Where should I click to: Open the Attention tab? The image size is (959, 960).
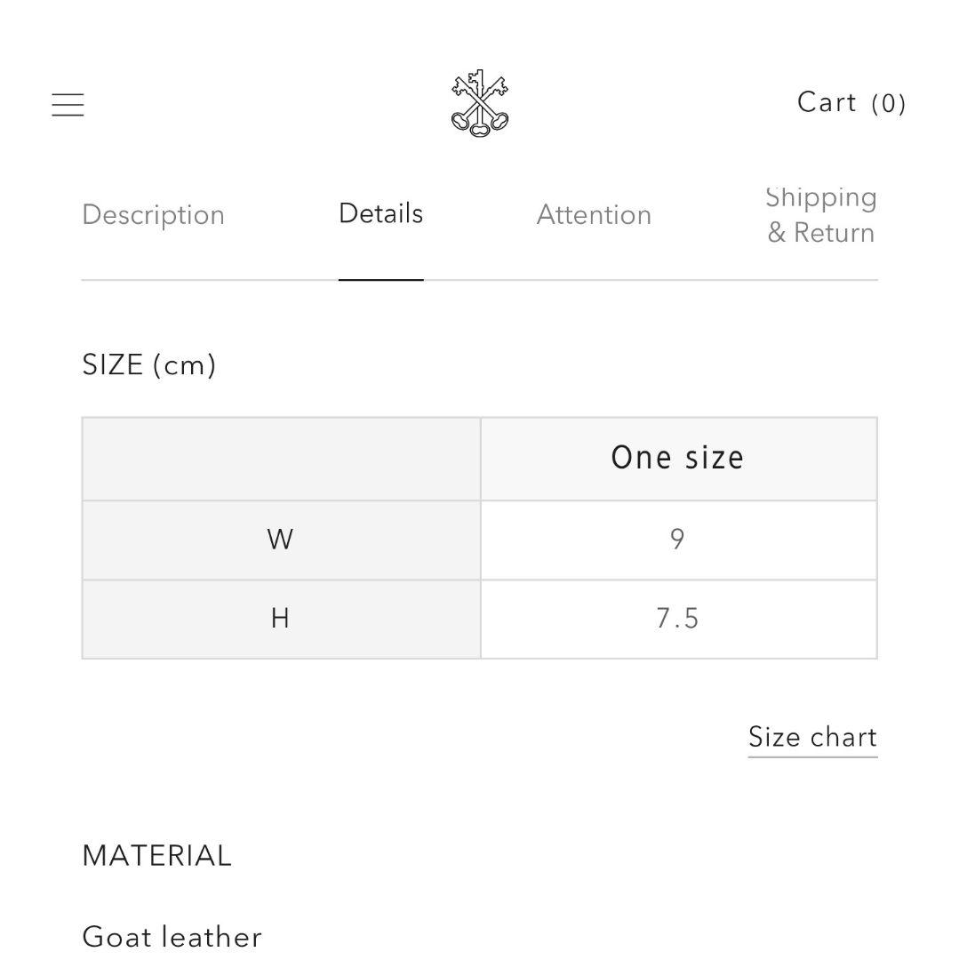tap(594, 215)
